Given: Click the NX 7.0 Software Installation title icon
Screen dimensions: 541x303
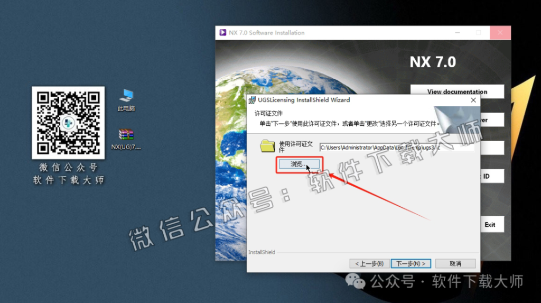Looking at the screenshot, I should [x=223, y=32].
